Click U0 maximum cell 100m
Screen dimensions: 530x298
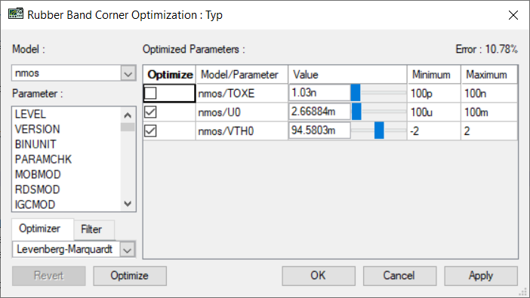tap(489, 112)
